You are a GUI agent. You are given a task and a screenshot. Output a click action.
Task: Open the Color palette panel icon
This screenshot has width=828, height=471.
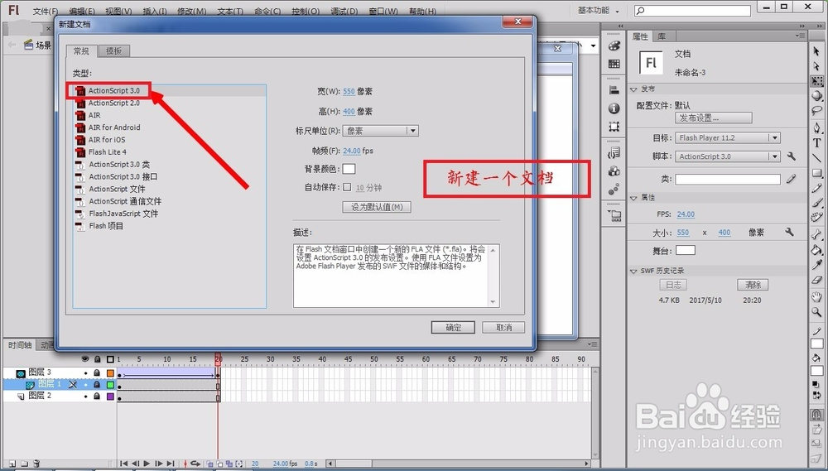click(x=614, y=46)
